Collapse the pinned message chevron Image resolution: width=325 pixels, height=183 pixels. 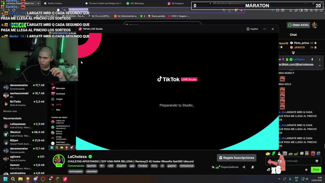pos(320,65)
